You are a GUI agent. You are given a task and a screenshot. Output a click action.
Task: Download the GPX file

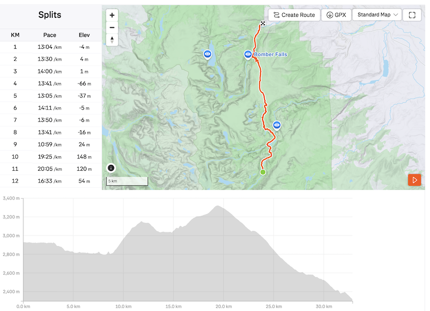pos(336,15)
